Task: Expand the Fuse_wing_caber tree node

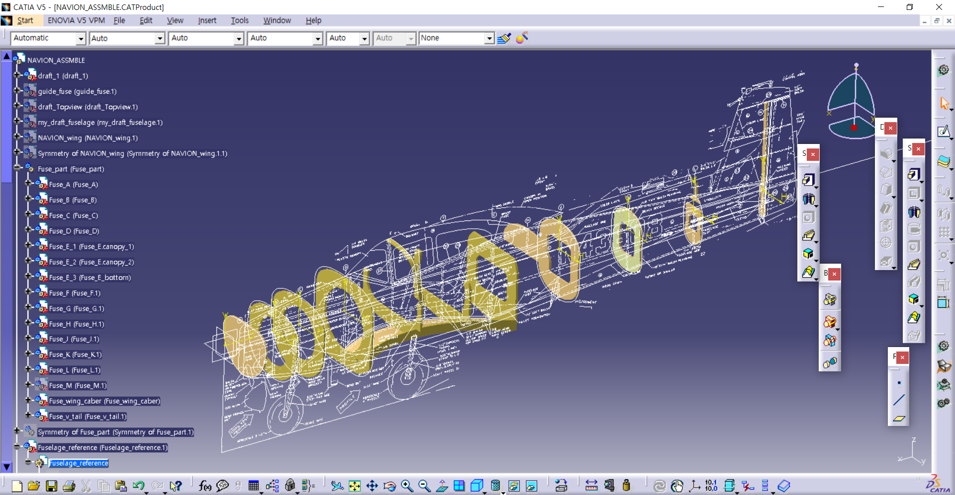Action: tap(28, 400)
